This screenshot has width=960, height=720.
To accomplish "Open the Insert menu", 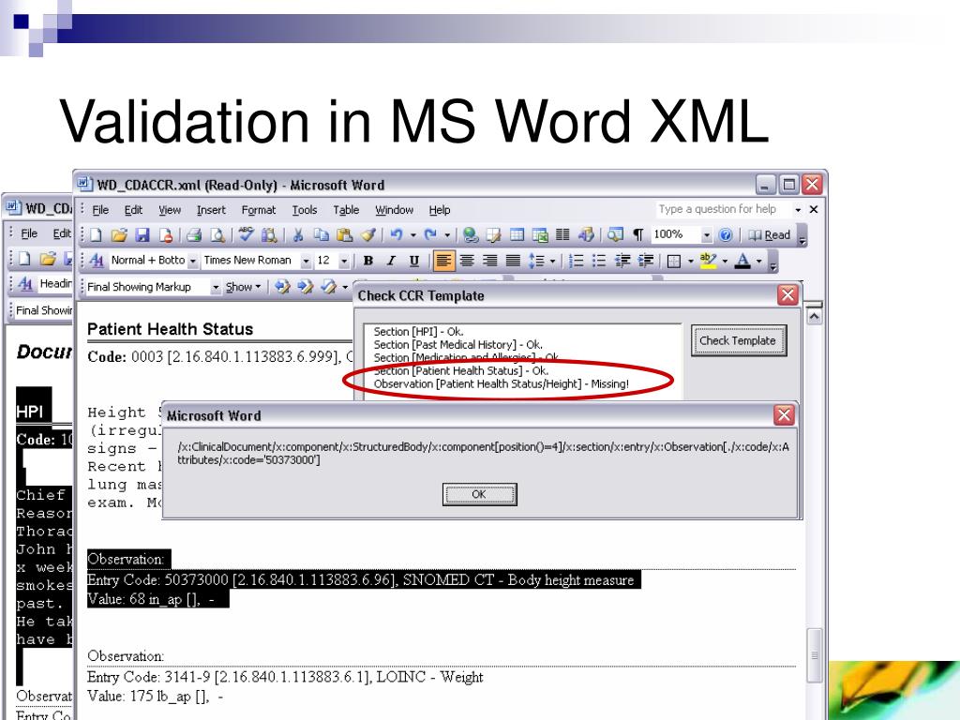I will pos(211,210).
